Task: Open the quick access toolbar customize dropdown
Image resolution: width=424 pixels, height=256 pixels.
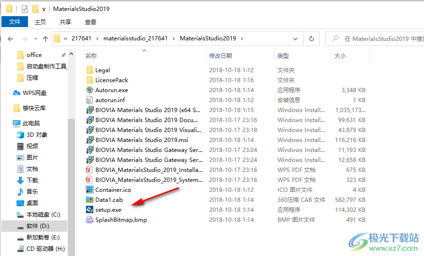Action: click(44, 9)
